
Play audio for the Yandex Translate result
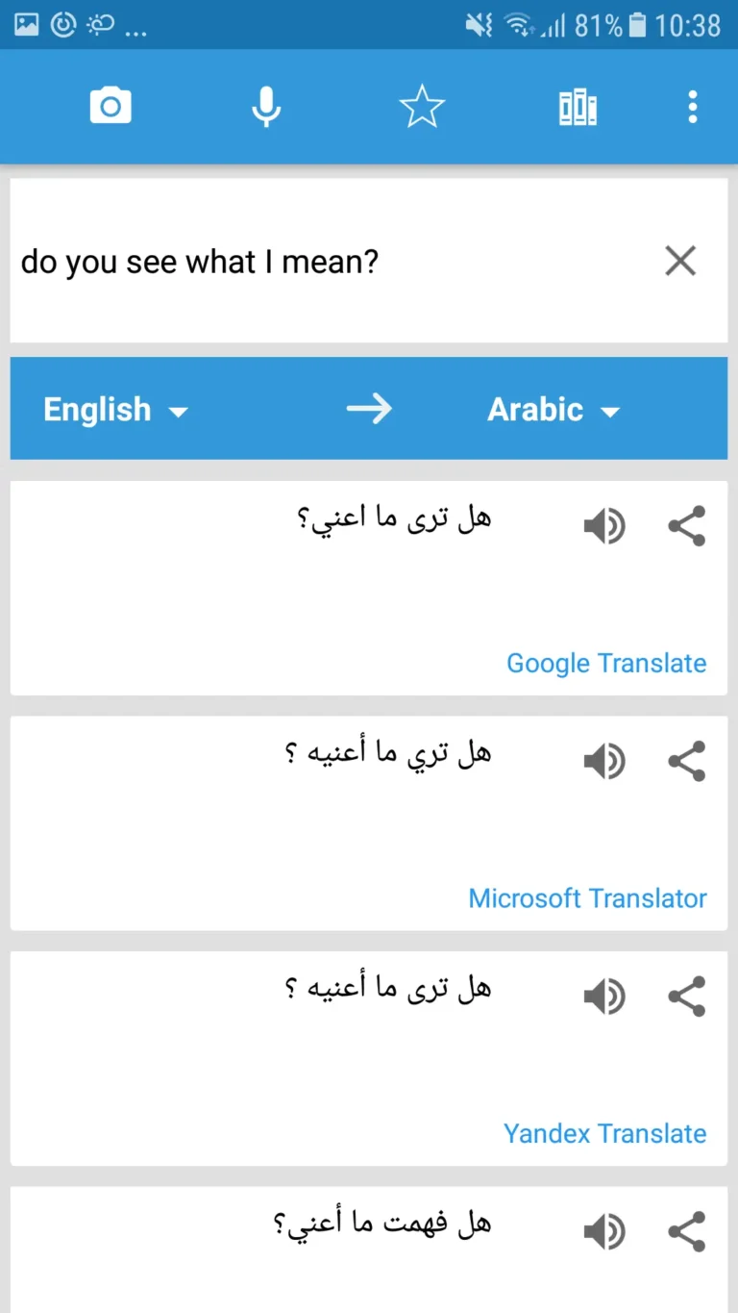[x=604, y=996]
